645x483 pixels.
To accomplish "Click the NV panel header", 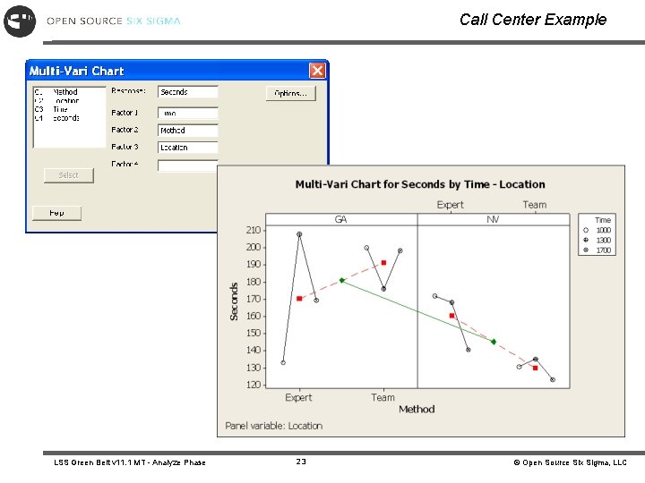I will click(494, 219).
